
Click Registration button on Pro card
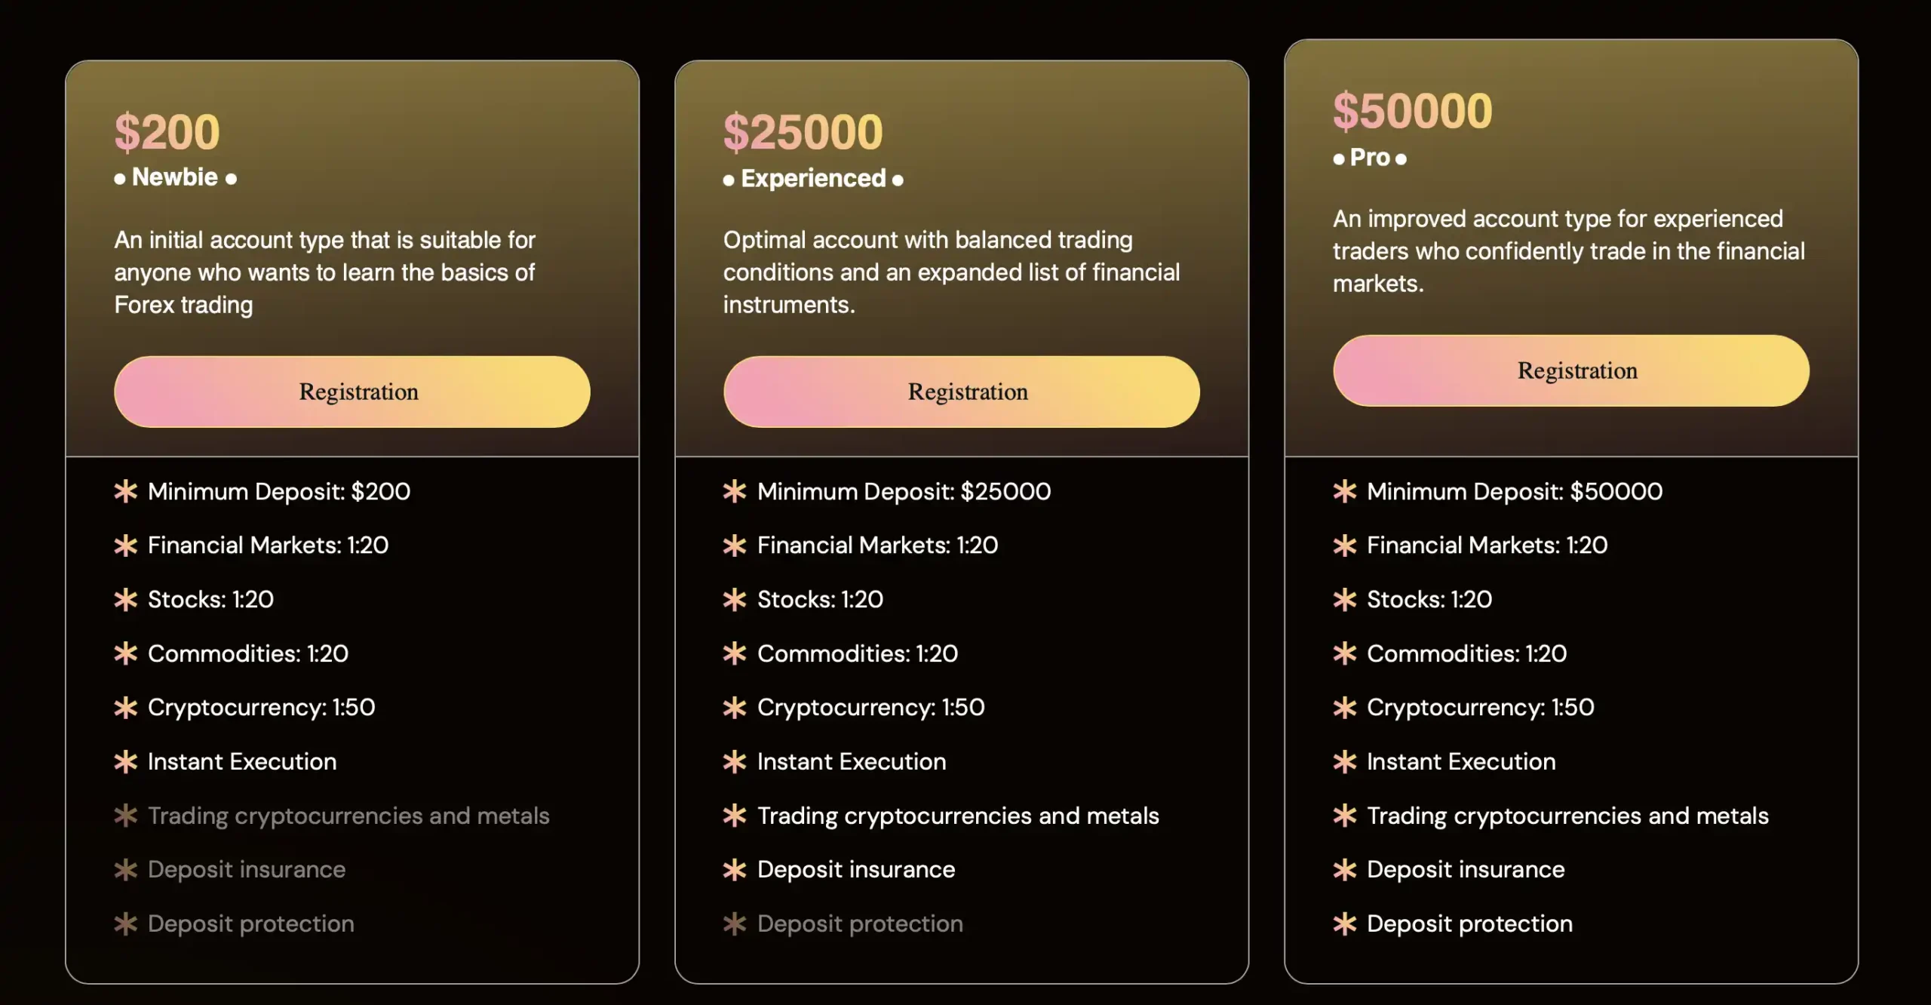tap(1571, 370)
